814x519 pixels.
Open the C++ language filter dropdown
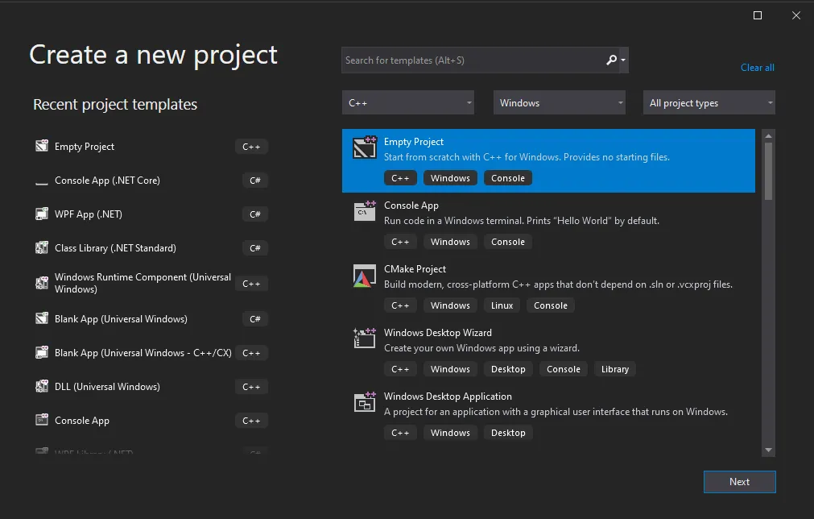pos(407,103)
